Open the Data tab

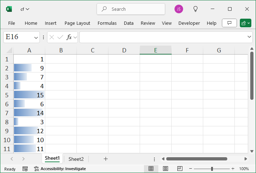(x=129, y=23)
